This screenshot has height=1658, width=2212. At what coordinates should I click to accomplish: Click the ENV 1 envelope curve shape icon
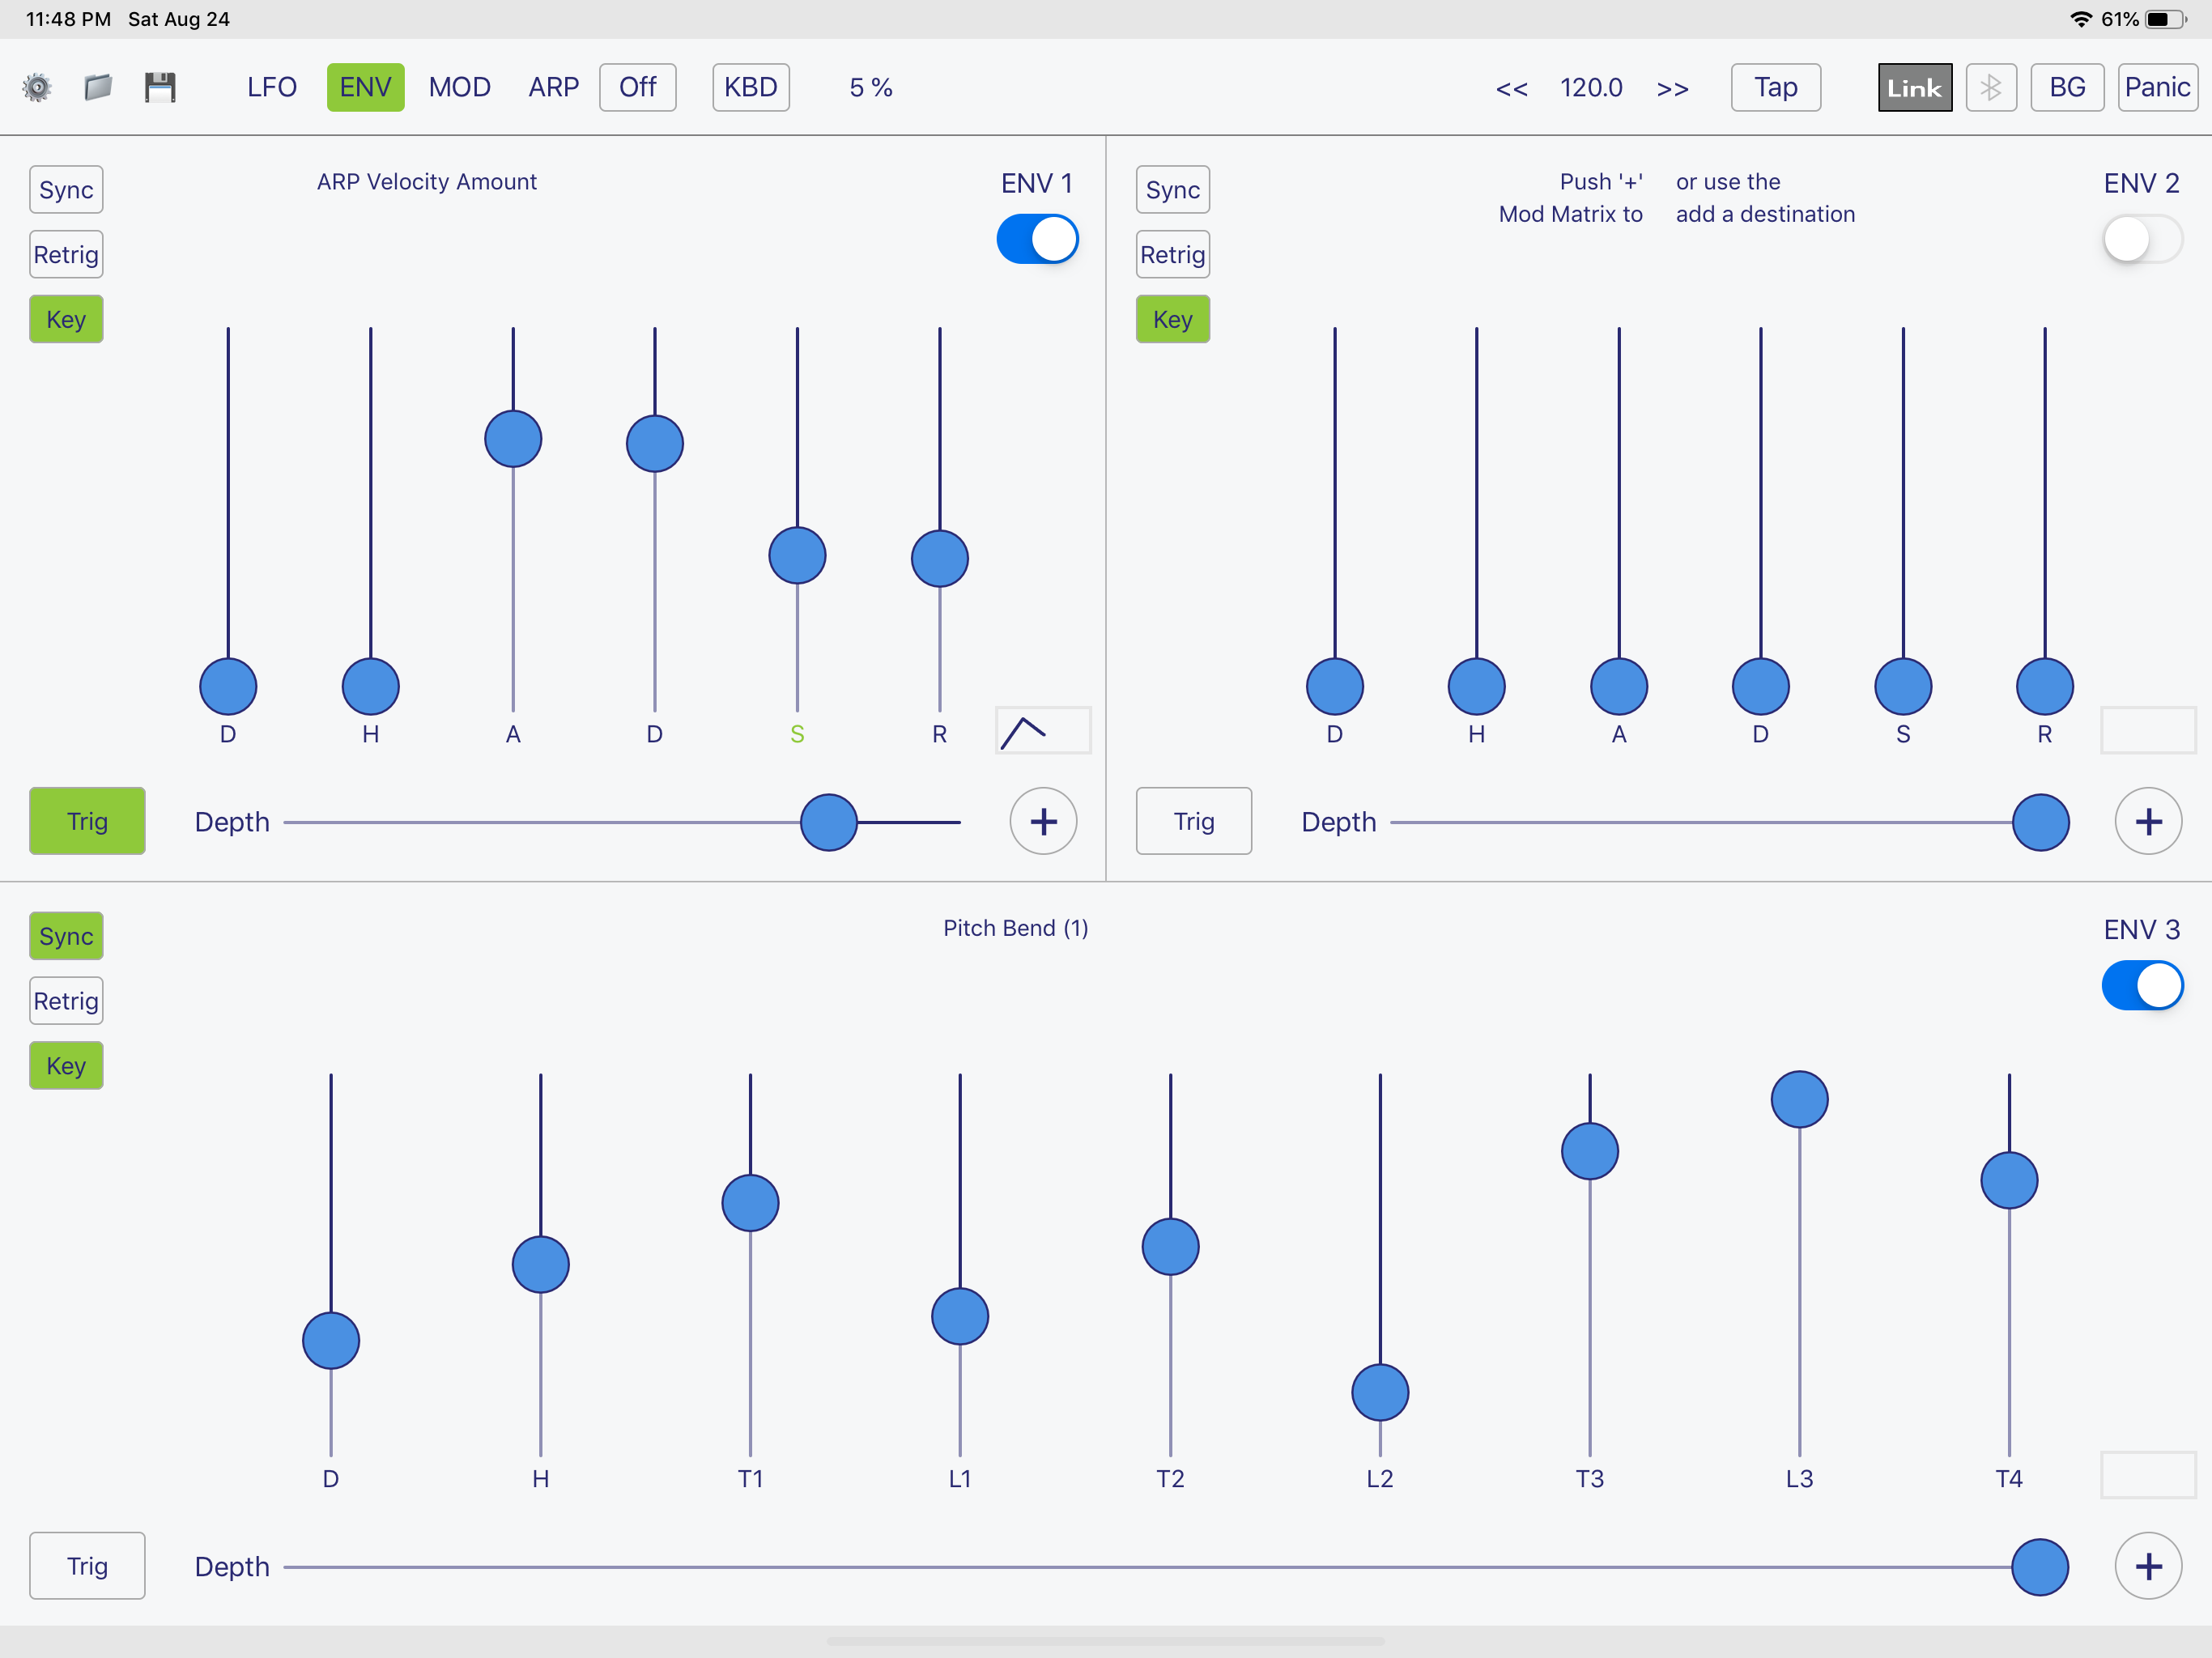coord(1042,731)
